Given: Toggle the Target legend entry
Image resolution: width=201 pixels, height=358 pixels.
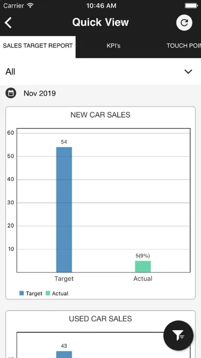Looking at the screenshot, I should [x=31, y=293].
